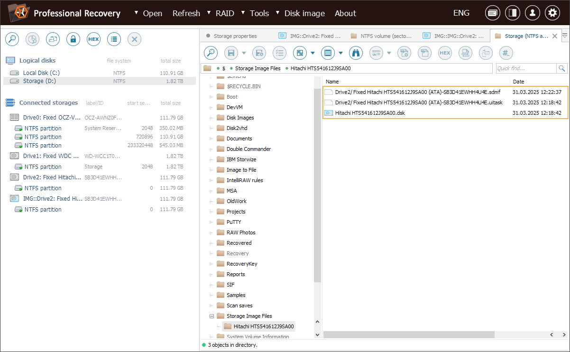Select the Hitachi HTS541612J9SA00.dsk file
The height and width of the screenshot is (352, 570).
(x=370, y=113)
